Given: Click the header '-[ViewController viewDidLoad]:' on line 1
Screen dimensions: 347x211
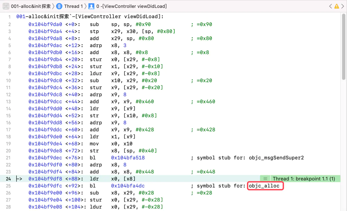Looking at the screenshot, I should coord(118,17).
